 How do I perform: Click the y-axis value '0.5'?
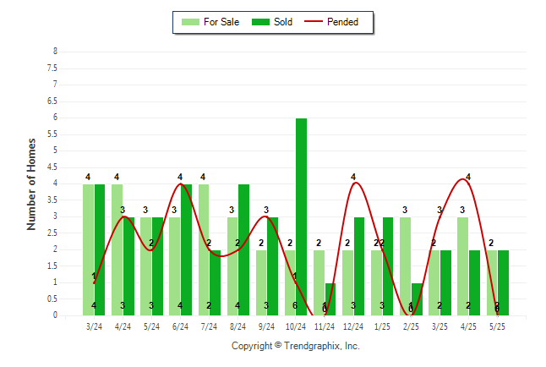(52, 299)
